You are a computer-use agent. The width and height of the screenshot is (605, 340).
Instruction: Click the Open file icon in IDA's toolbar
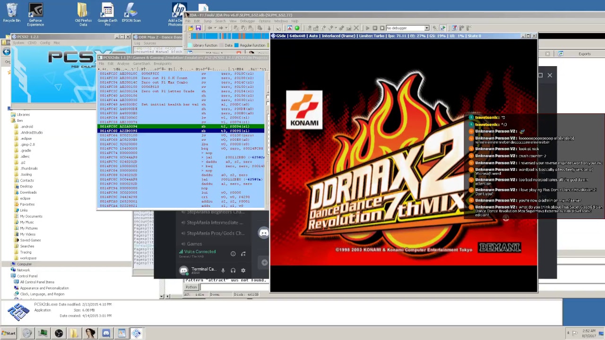pyautogui.click(x=190, y=28)
